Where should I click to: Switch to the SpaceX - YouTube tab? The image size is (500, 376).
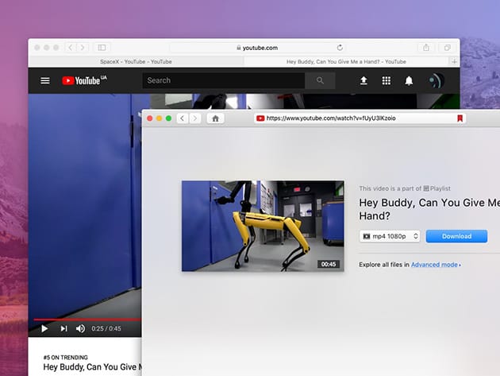point(135,61)
